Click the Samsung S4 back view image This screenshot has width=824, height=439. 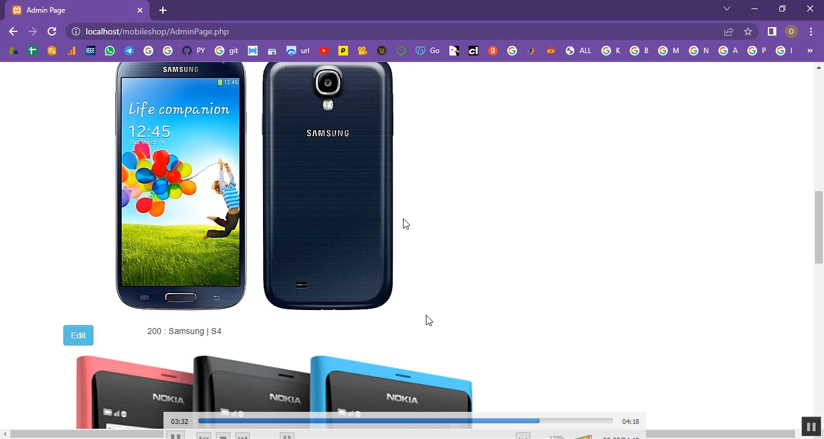pyautogui.click(x=328, y=186)
